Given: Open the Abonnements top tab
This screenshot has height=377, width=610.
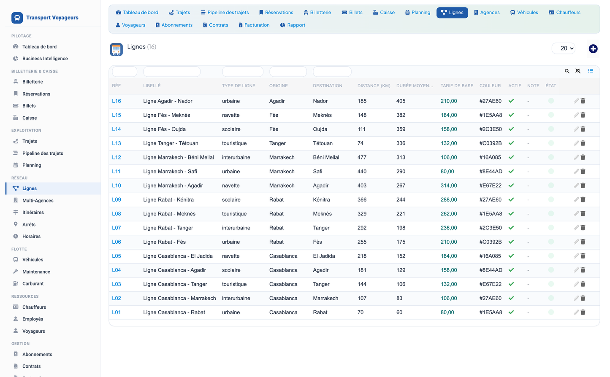Looking at the screenshot, I should (x=174, y=25).
